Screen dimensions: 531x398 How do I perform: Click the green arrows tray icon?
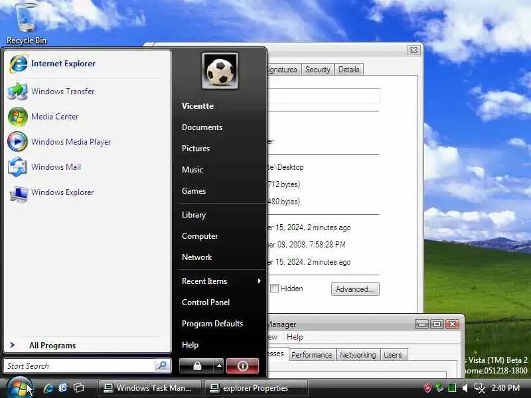coord(439,388)
